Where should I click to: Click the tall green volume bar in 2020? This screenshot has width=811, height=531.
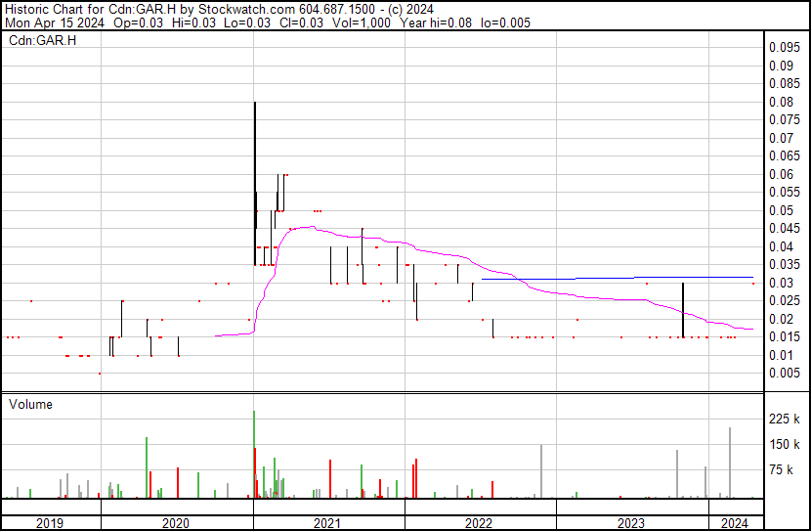147,467
